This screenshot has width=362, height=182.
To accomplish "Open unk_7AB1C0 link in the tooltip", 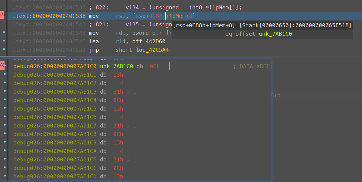I will [275, 34].
